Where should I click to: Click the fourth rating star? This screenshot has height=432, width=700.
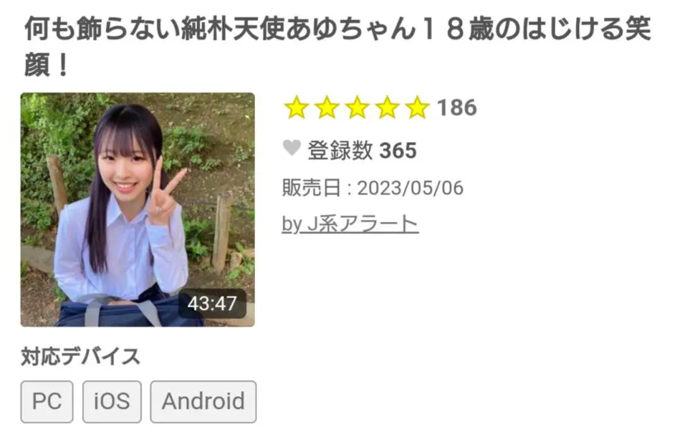pyautogui.click(x=387, y=107)
